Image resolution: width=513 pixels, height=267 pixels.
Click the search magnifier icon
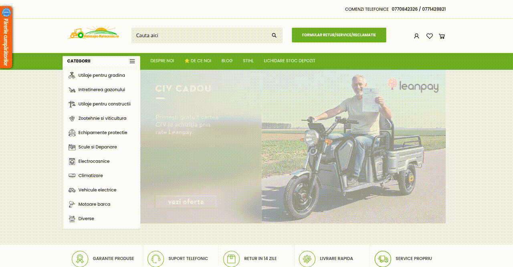coord(274,35)
